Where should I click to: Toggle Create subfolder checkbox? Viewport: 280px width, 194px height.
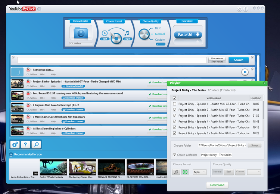click(174, 155)
